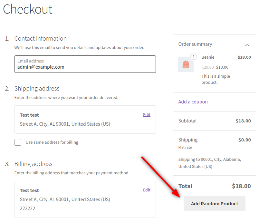Edit the billing address
259x224 pixels.
147,190
